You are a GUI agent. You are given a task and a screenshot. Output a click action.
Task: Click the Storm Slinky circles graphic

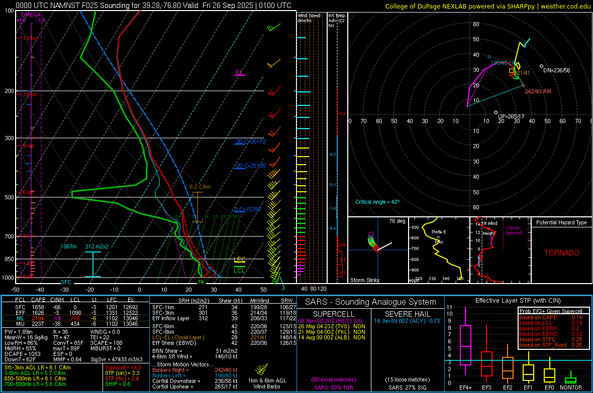pos(373,242)
